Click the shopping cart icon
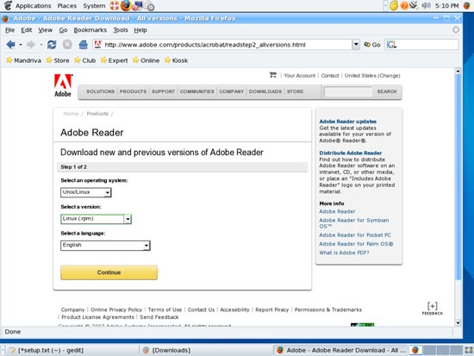The image size is (474, 356). point(272,75)
